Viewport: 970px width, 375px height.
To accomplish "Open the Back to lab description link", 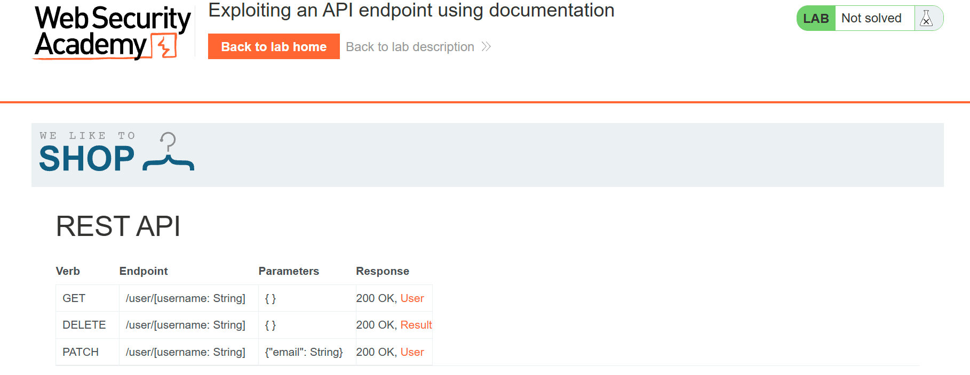I will (410, 47).
